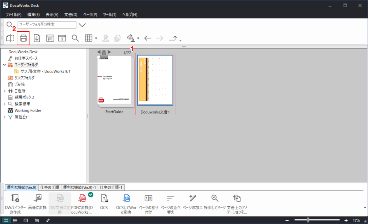The width and height of the screenshot is (368, 224).
Task: Click 検索してマーク tool
Action: [215, 202]
